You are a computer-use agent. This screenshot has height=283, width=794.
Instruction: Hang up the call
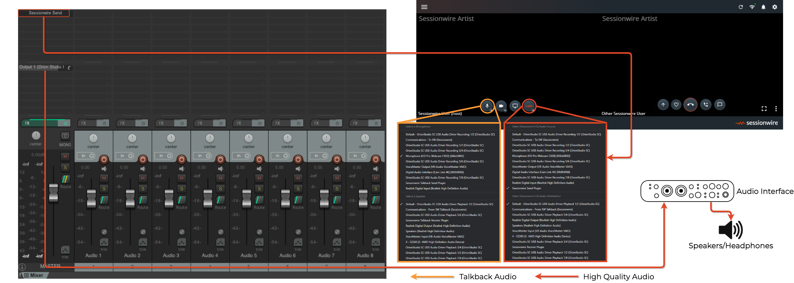click(690, 105)
